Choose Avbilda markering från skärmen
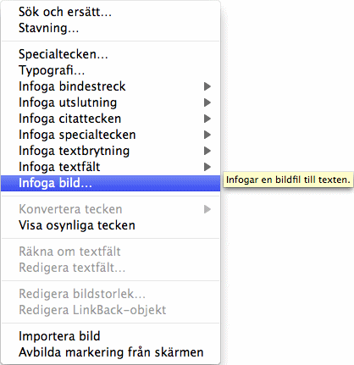 tap(110, 352)
